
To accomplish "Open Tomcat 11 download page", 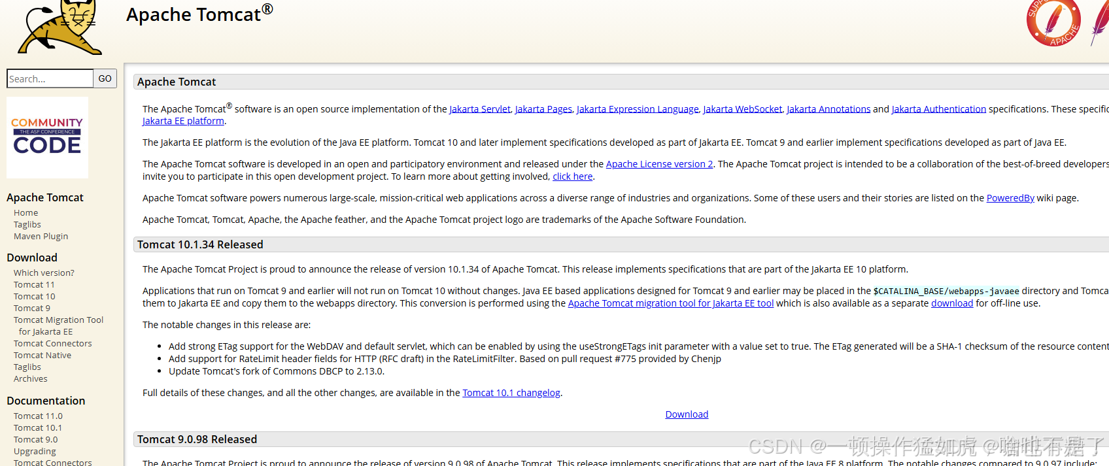I will (34, 285).
